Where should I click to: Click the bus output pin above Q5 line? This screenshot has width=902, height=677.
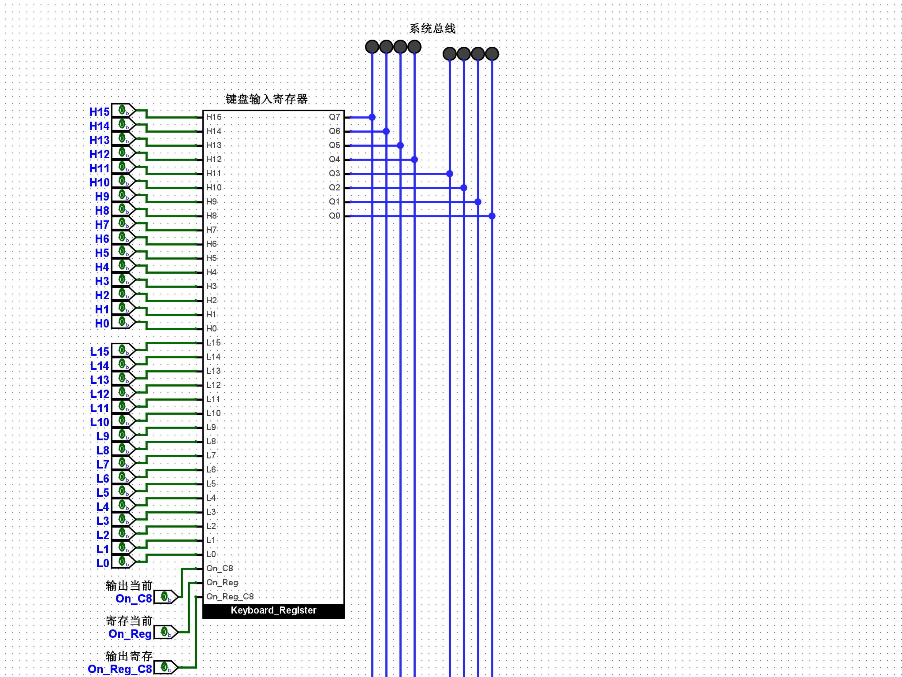point(400,47)
